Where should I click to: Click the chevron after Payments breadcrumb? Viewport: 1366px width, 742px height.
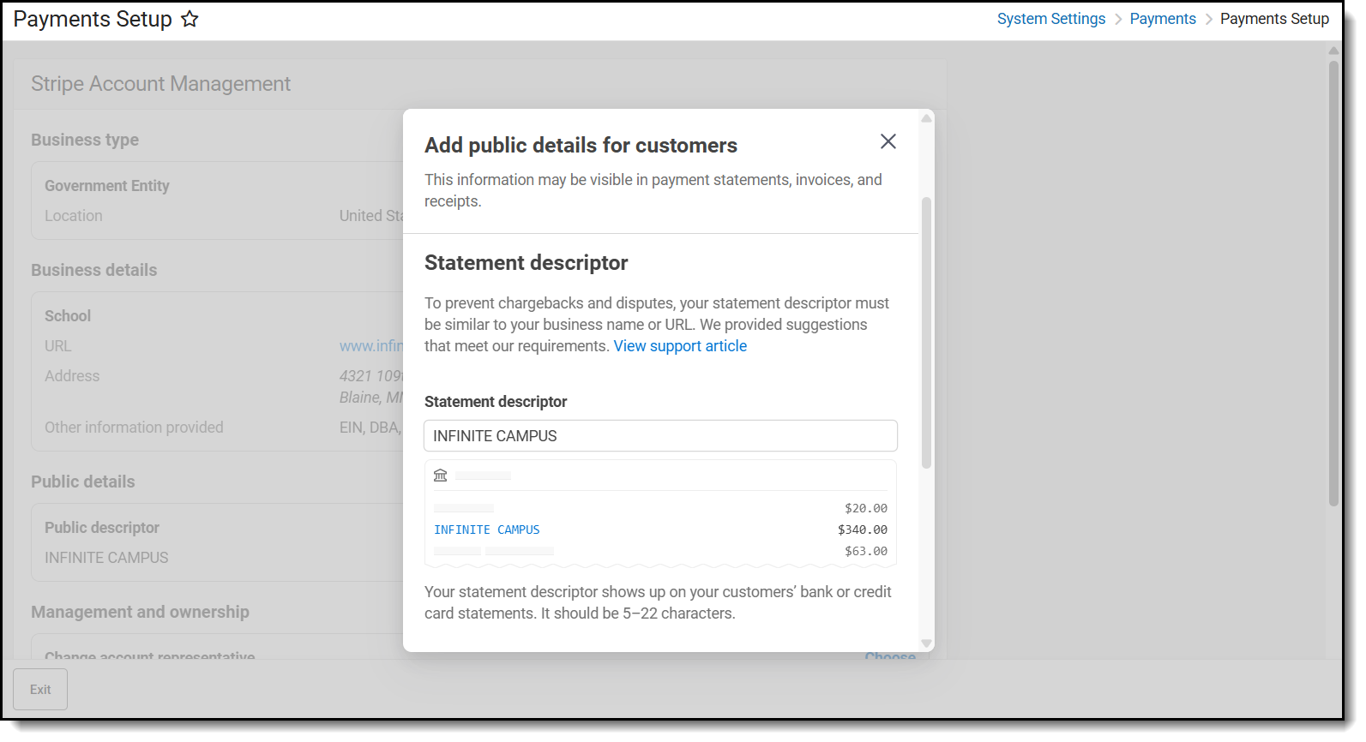[x=1208, y=20]
